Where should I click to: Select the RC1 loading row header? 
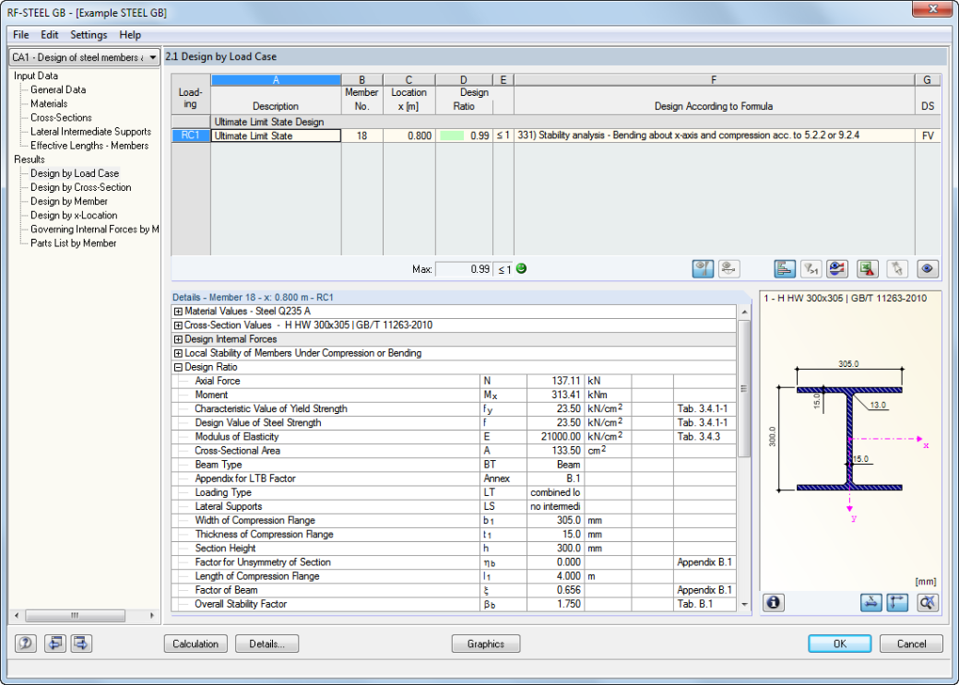(x=190, y=136)
